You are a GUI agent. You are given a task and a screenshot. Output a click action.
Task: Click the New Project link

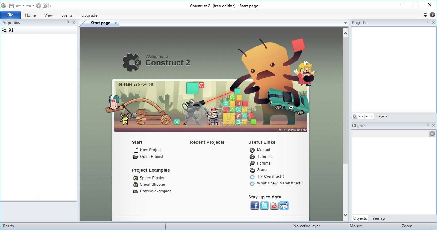[x=151, y=150]
